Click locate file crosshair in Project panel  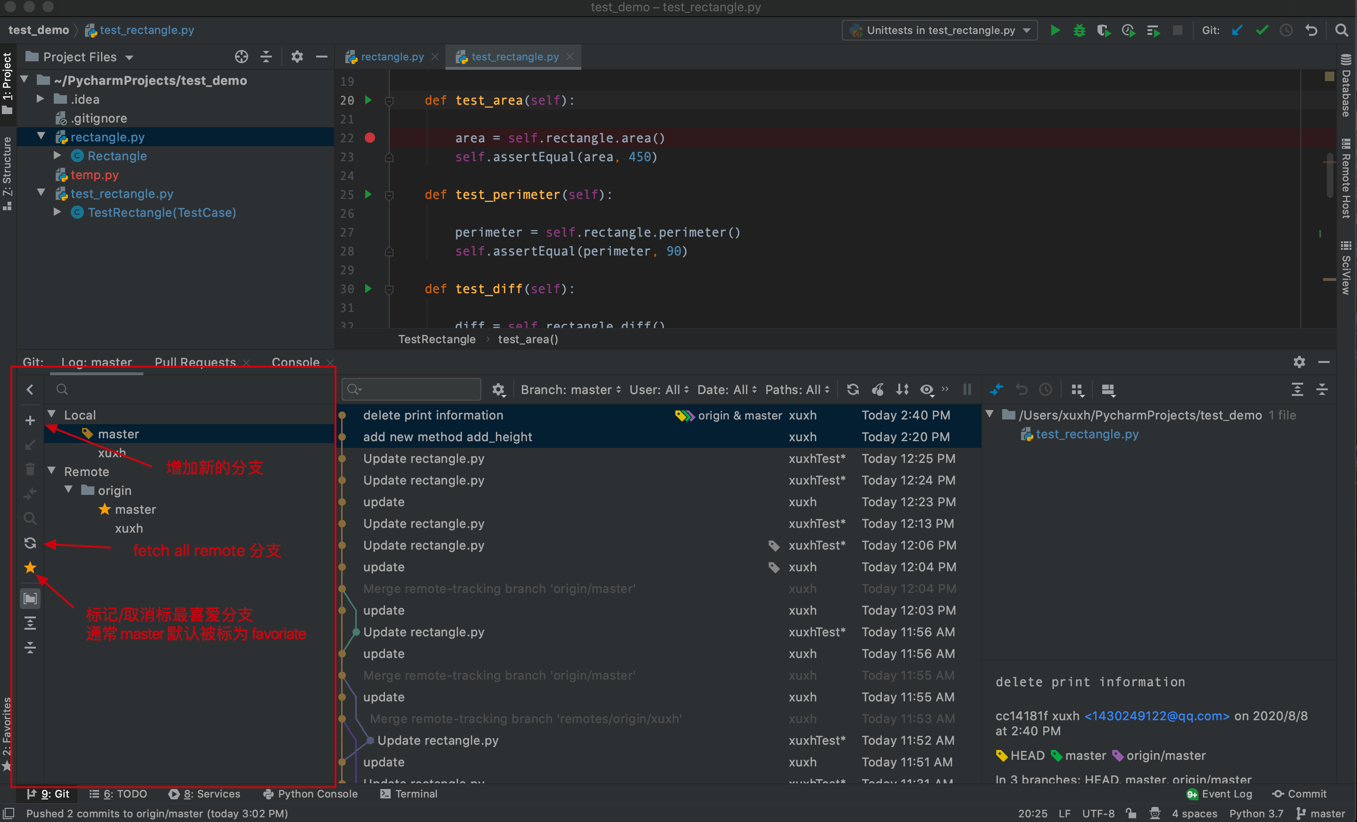[241, 57]
